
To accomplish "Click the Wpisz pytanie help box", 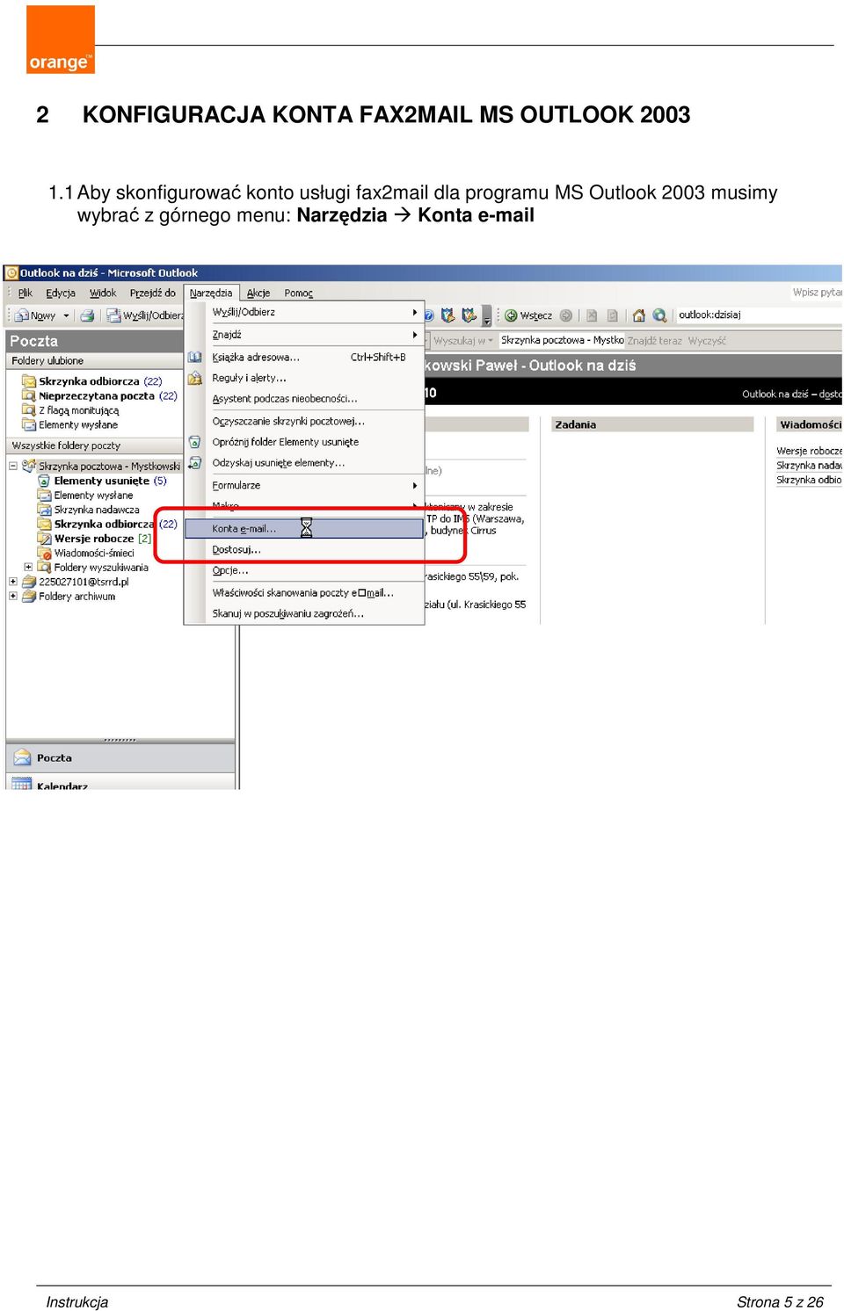I will click(x=817, y=293).
